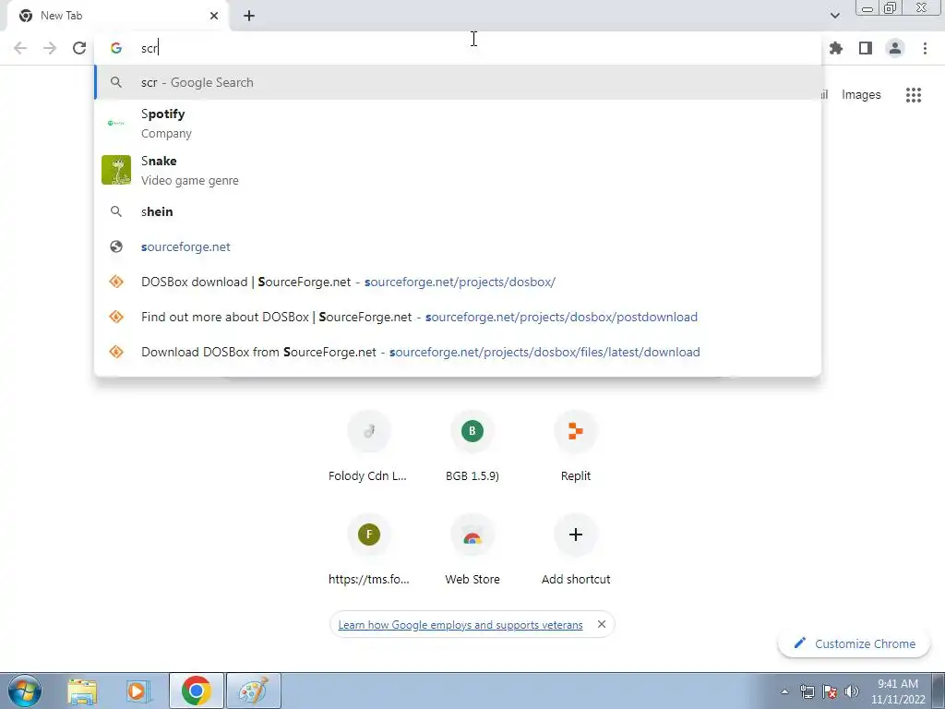Close the New Tab tab
945x709 pixels.
click(x=214, y=16)
